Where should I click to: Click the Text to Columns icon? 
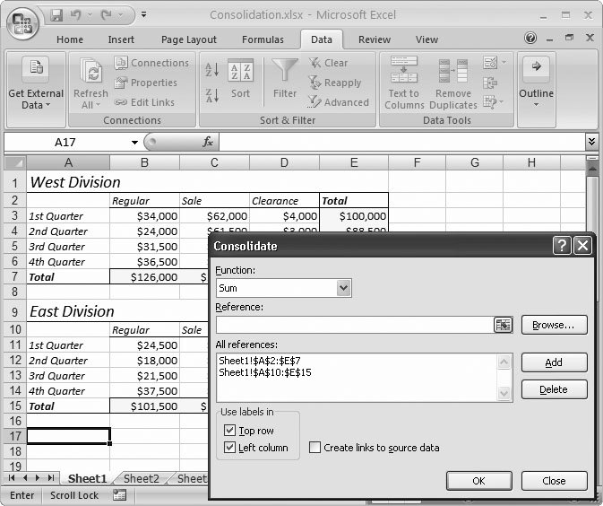pos(404,73)
